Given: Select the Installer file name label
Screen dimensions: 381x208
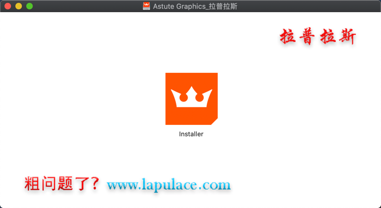Looking at the screenshot, I should click(191, 134).
